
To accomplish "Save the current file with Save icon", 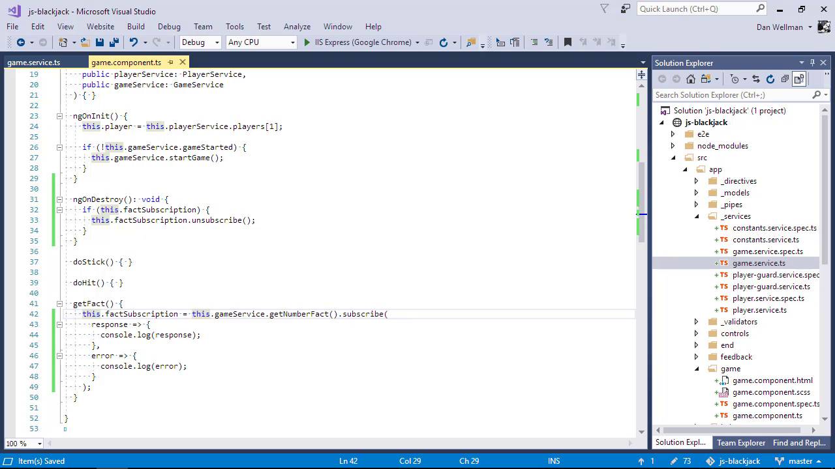I will click(x=100, y=42).
